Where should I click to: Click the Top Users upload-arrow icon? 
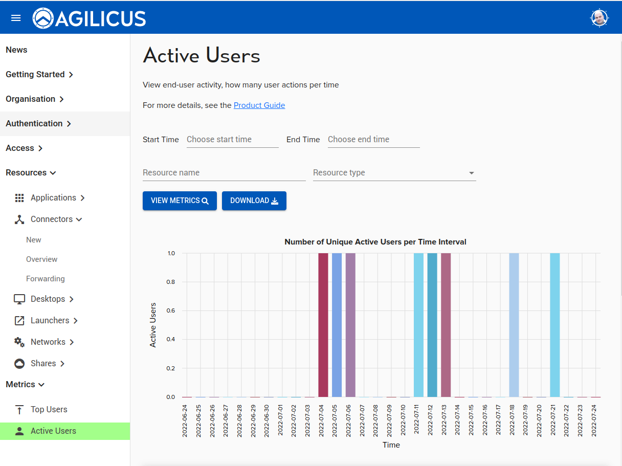coord(19,410)
